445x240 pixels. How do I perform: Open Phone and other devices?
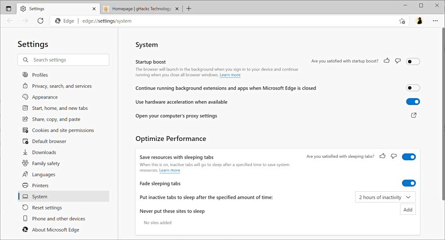64,218
